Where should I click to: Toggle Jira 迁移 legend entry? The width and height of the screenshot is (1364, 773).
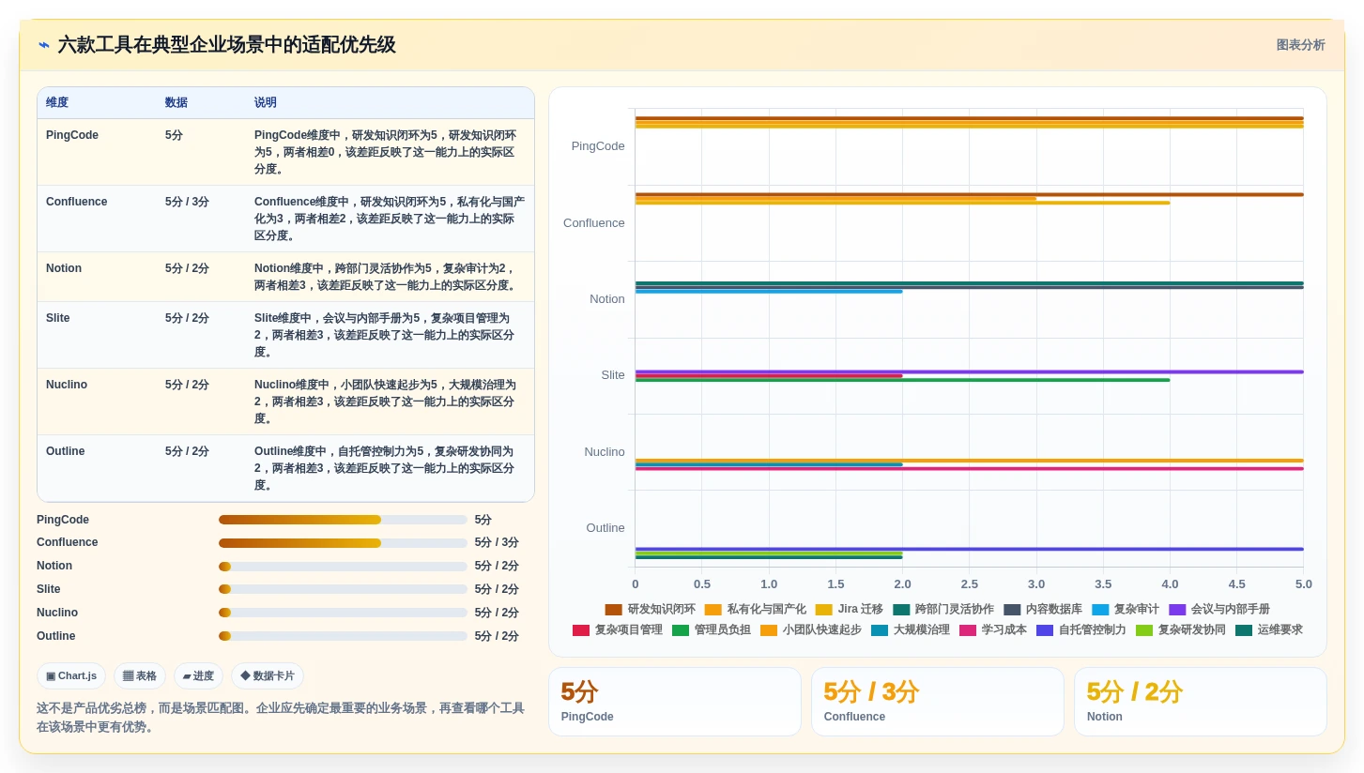point(850,609)
